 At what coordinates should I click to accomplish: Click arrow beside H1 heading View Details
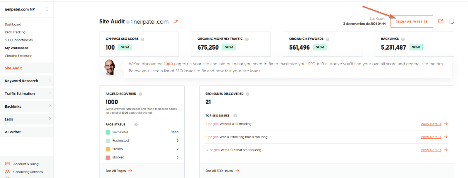click(446, 124)
